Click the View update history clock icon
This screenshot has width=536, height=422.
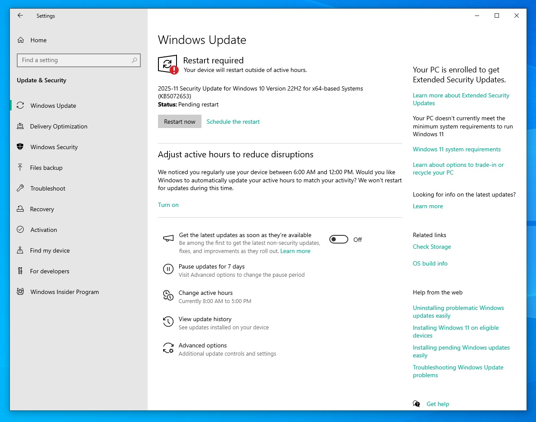coord(168,322)
